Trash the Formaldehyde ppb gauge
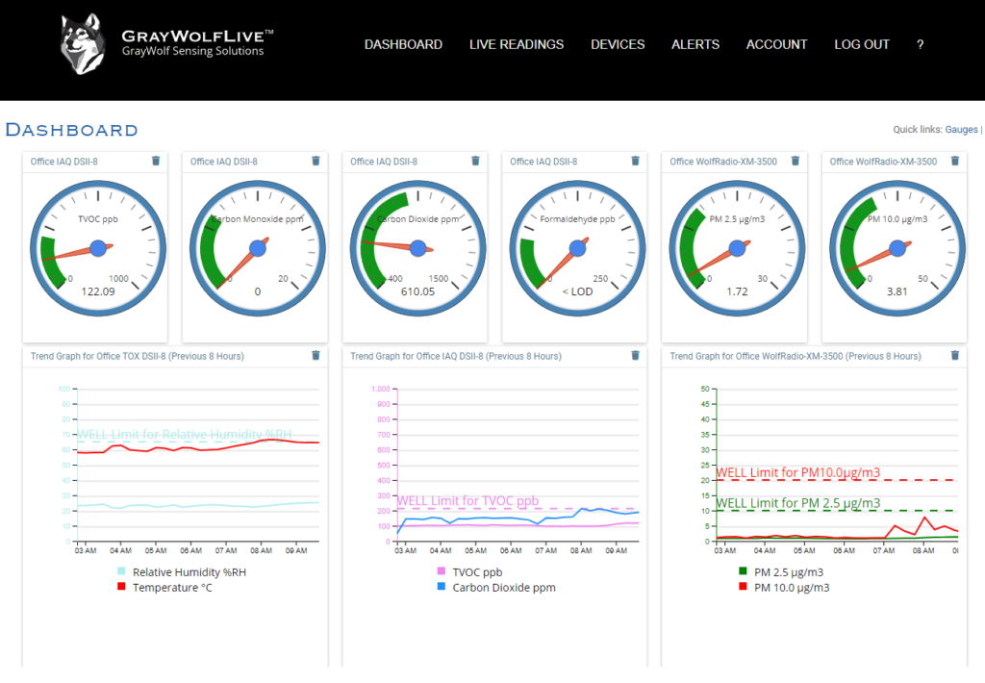985x683 pixels. pyautogui.click(x=635, y=161)
